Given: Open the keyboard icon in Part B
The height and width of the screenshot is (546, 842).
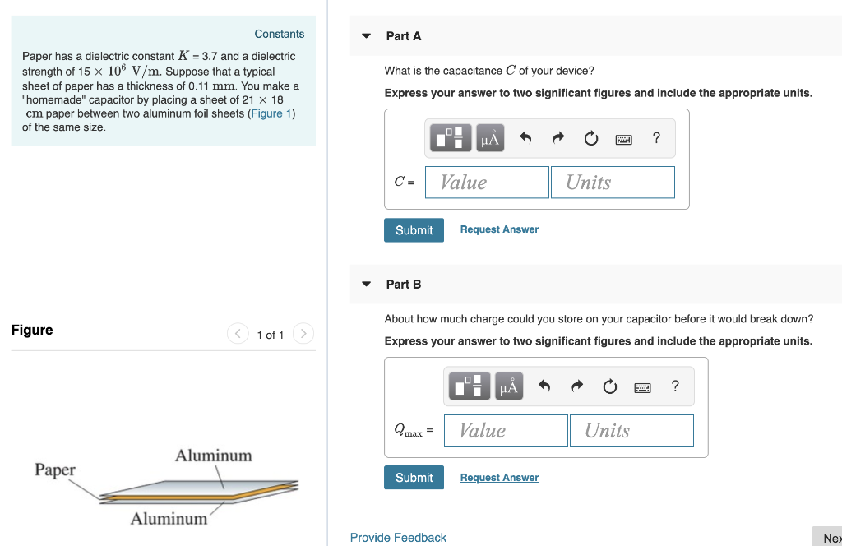Looking at the screenshot, I should (x=642, y=386).
